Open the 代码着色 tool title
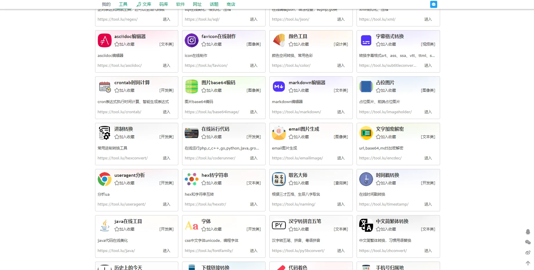Viewport: 534px width, 270px height. 298,267
